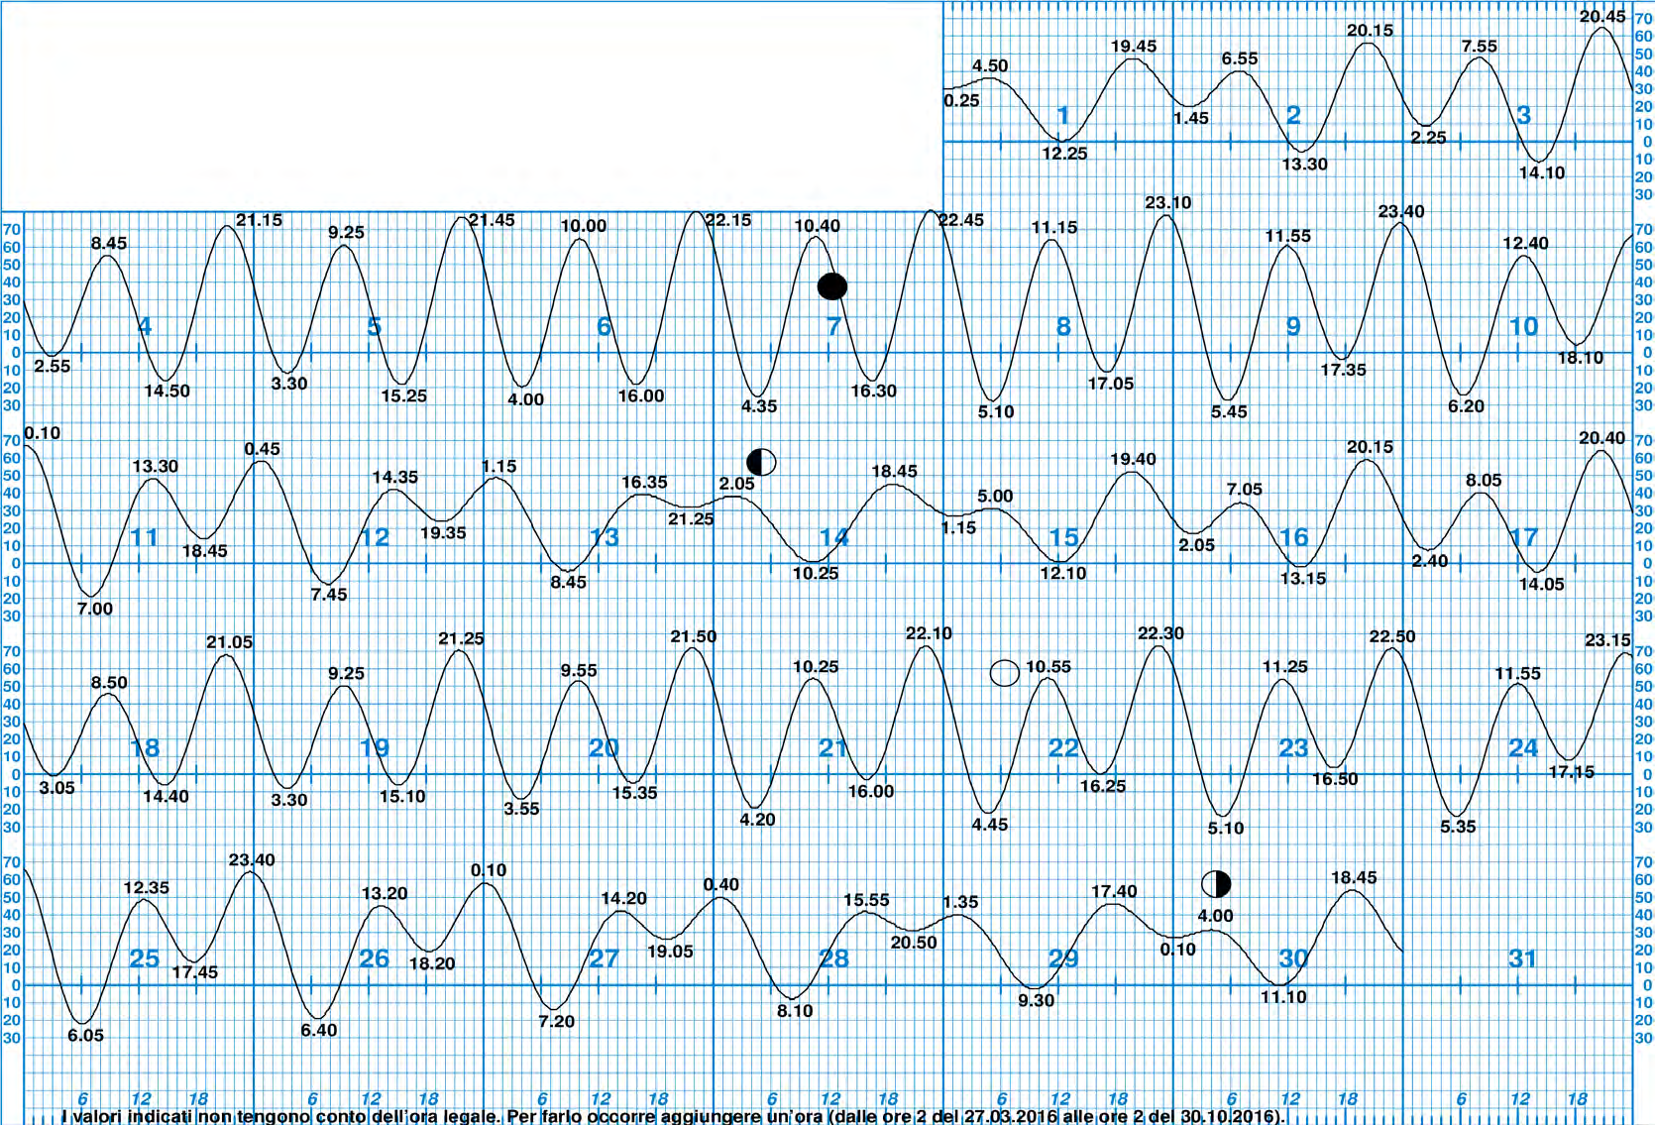Select the large blue day number 3
The image size is (1655, 1125).
(1524, 116)
